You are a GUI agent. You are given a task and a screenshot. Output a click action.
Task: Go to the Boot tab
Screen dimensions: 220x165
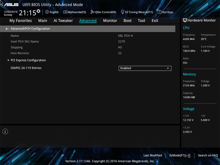click(127, 21)
